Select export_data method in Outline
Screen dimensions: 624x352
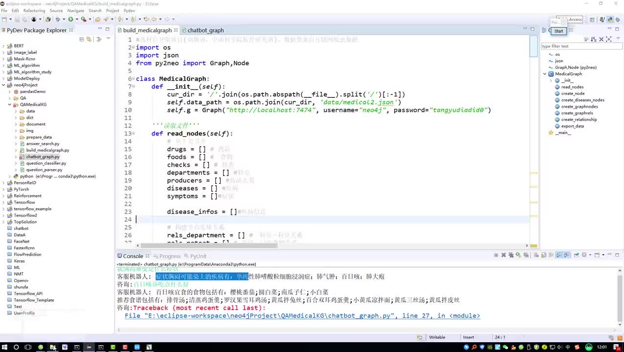pos(572,126)
